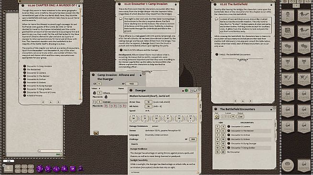Click scrollbar of Duergar NPC sheet

199,133
